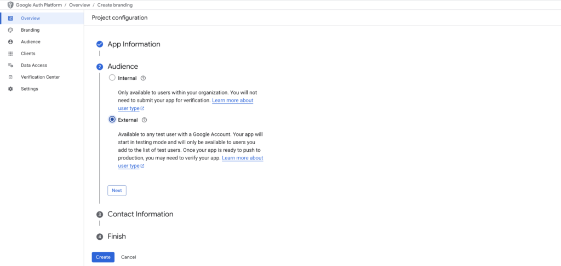Open help tooltip next to Internal

pyautogui.click(x=143, y=78)
